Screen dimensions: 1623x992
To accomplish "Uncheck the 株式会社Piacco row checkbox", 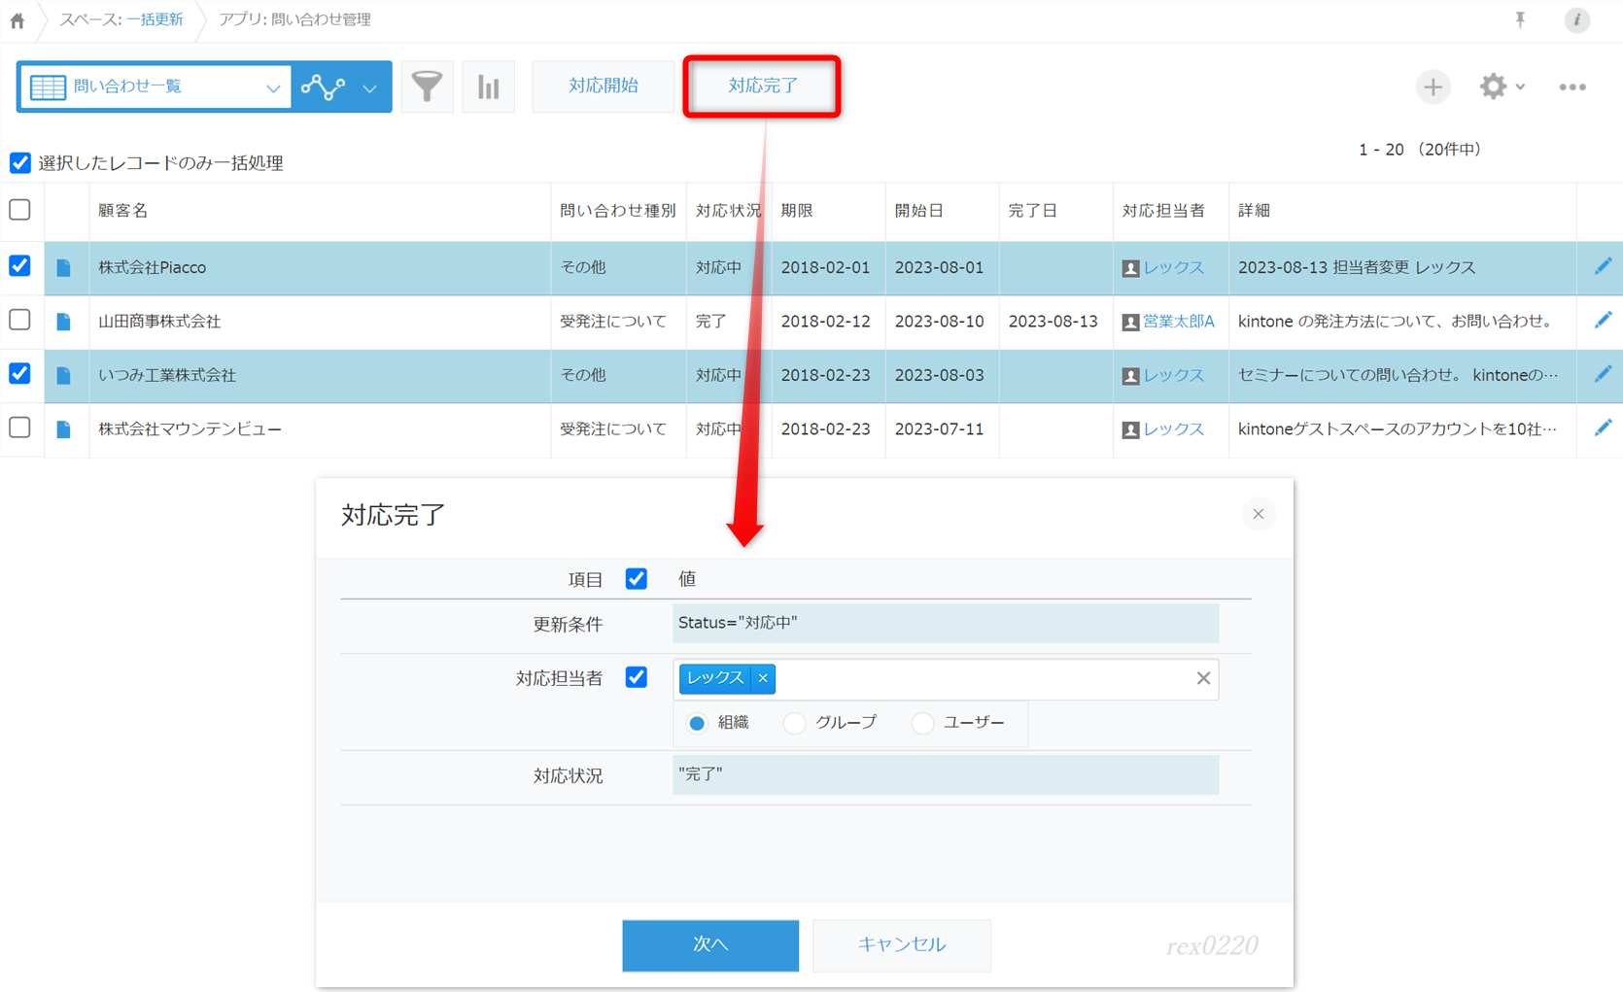I will click(x=19, y=266).
